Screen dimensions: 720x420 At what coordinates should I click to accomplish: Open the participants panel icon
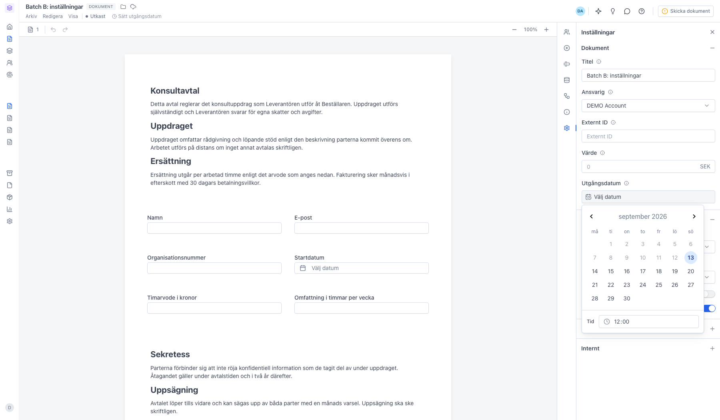(567, 32)
